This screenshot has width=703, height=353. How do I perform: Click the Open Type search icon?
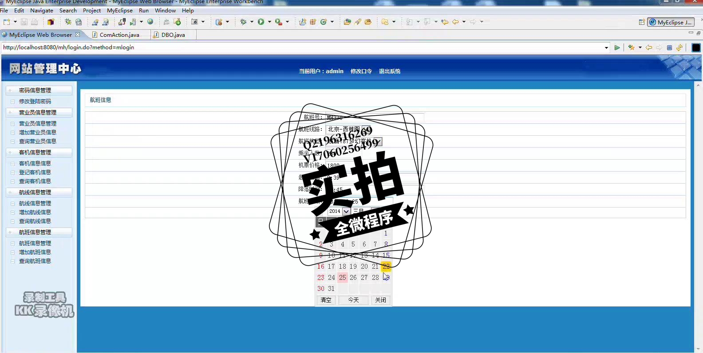click(348, 22)
